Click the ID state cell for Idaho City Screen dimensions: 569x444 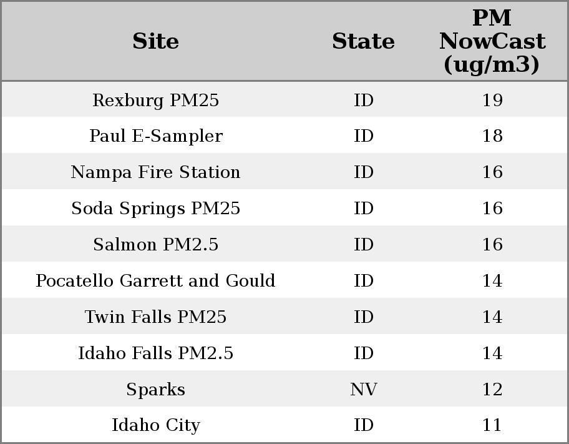(x=363, y=425)
